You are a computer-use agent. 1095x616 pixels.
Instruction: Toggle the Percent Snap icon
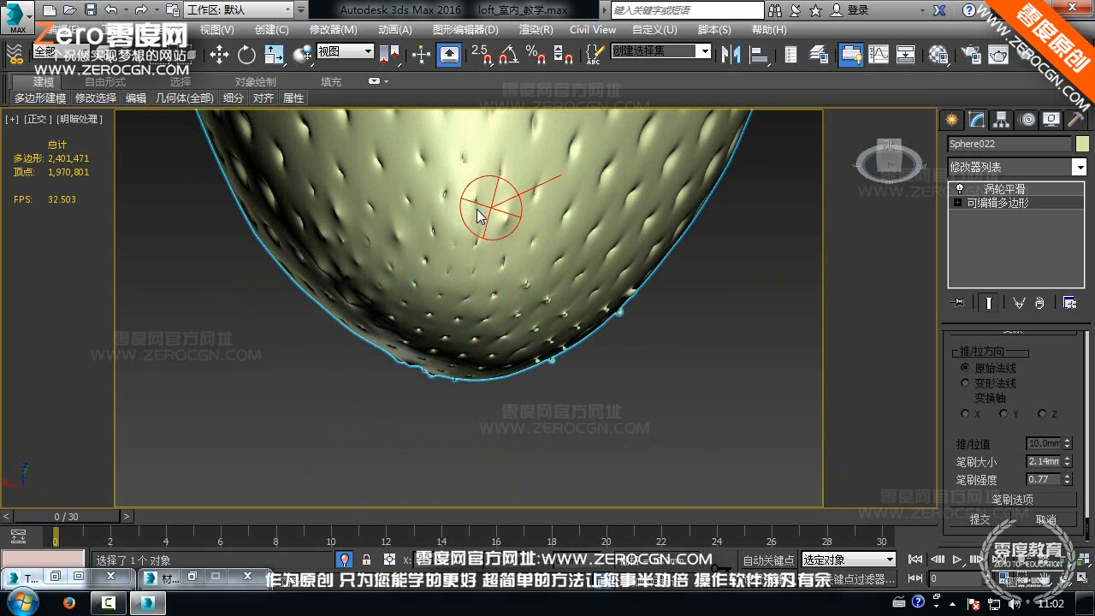pyautogui.click(x=536, y=55)
